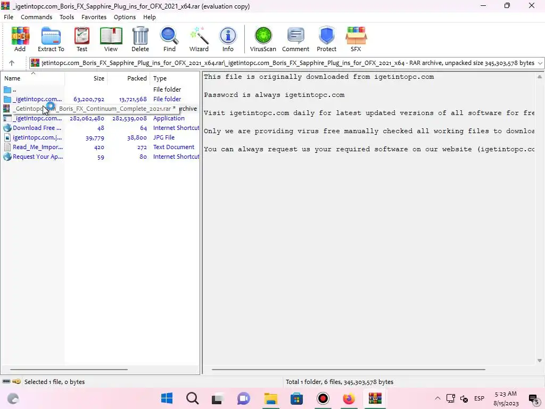545x409 pixels.
Task: Start VirusScan on the archive
Action: point(263,39)
